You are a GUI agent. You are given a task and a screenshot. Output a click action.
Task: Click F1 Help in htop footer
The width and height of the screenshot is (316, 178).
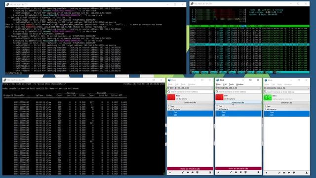pos(194,72)
